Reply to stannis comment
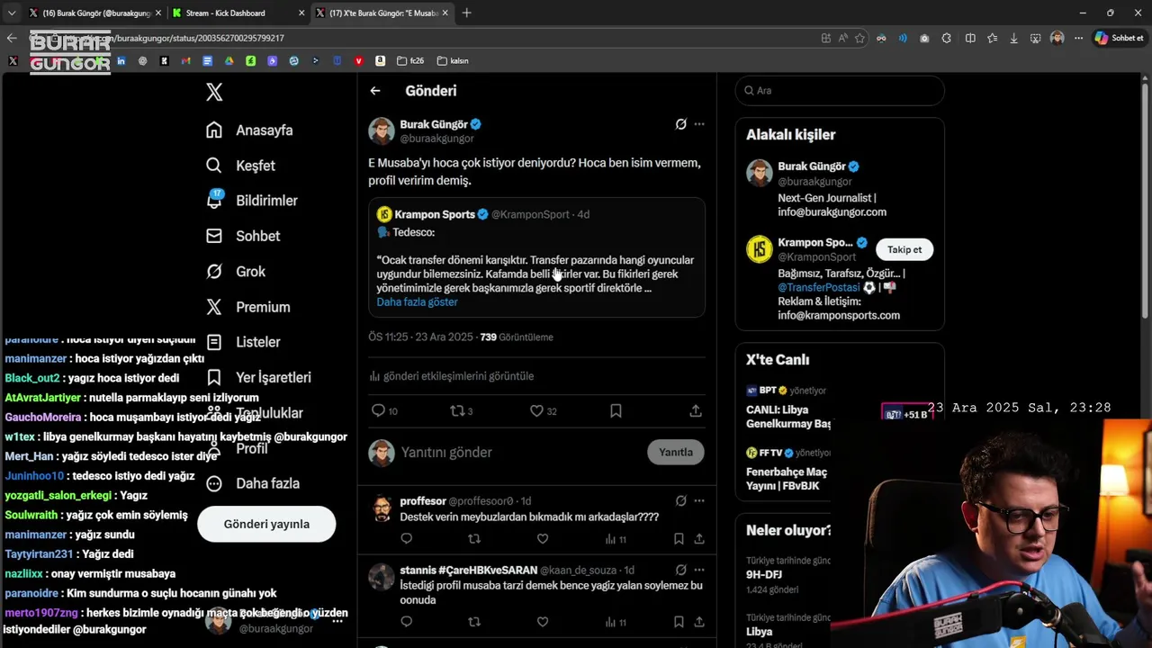 [407, 622]
